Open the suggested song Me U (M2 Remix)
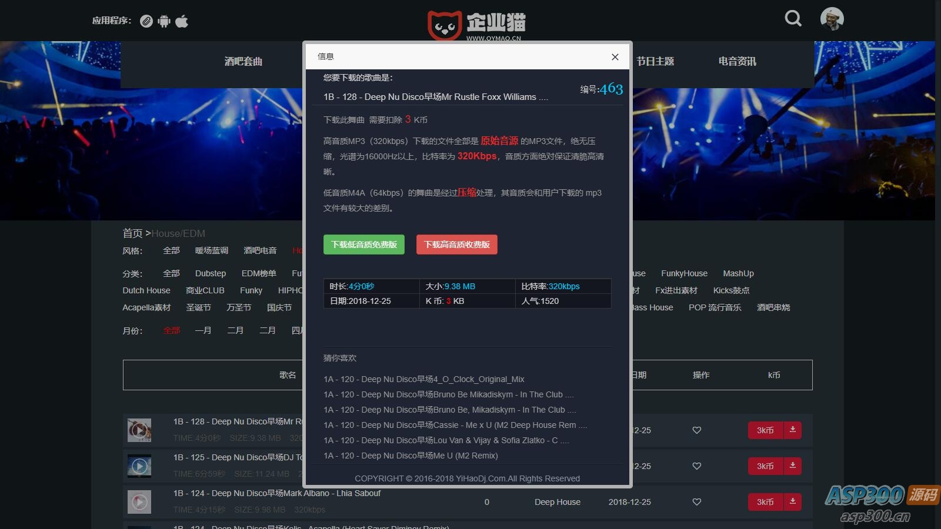This screenshot has height=529, width=941. tap(410, 456)
